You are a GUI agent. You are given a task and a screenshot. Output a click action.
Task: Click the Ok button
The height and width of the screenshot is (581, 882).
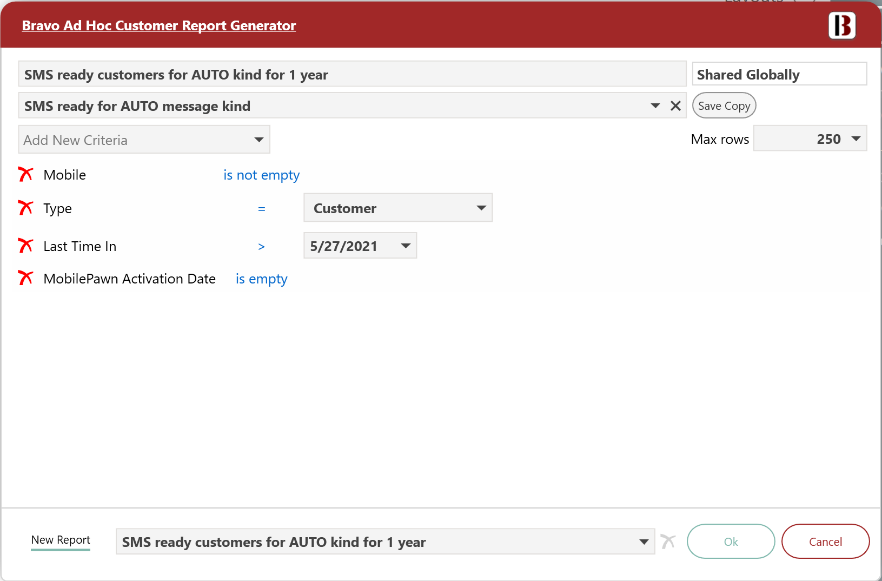click(x=730, y=542)
